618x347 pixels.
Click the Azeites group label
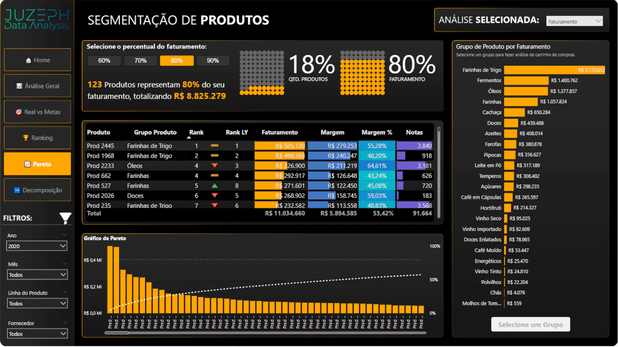point(493,133)
